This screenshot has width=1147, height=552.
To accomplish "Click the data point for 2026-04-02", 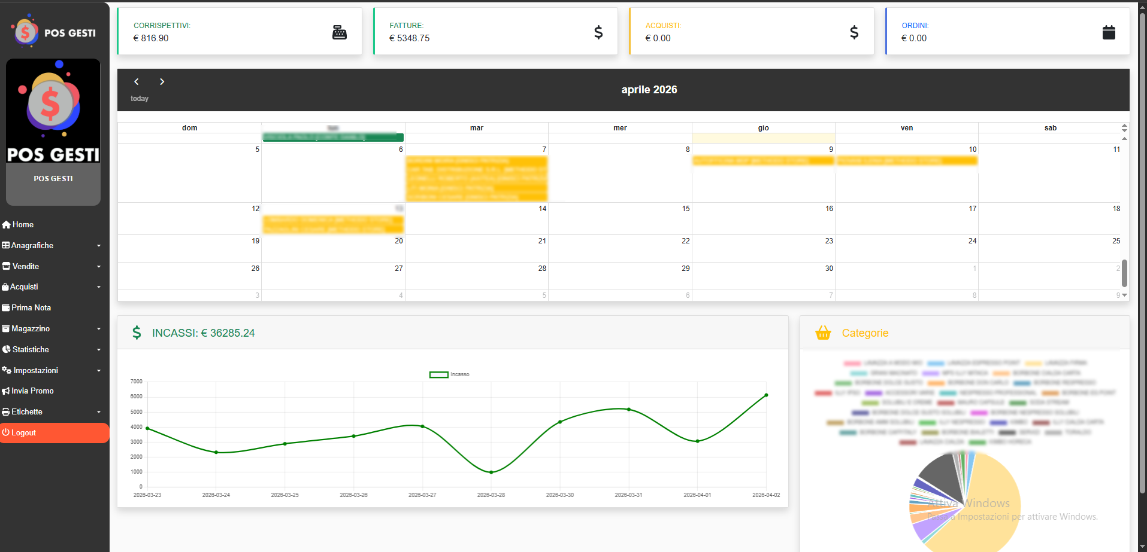I will 766,395.
